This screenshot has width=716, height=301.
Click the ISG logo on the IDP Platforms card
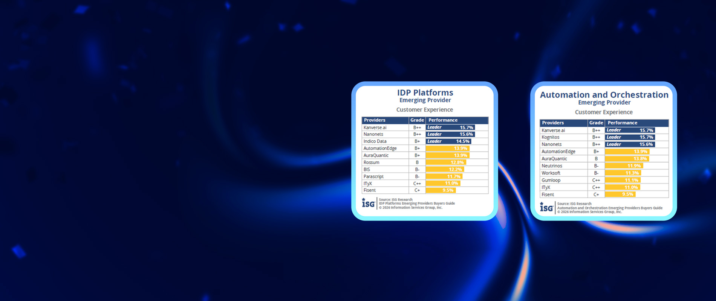(368, 203)
